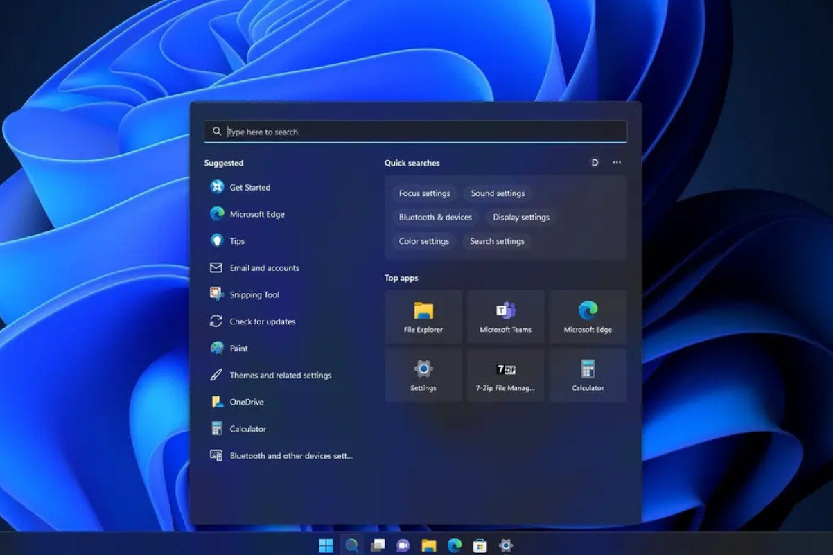Launch 7-Zip File Manager from Top apps
This screenshot has height=555, width=833.
pyautogui.click(x=505, y=375)
